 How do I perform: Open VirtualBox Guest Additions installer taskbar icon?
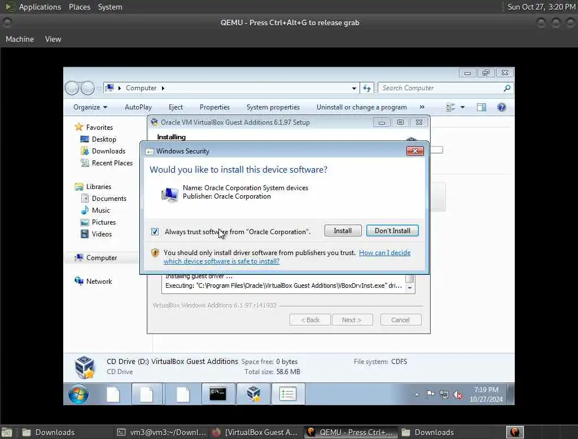click(253, 394)
